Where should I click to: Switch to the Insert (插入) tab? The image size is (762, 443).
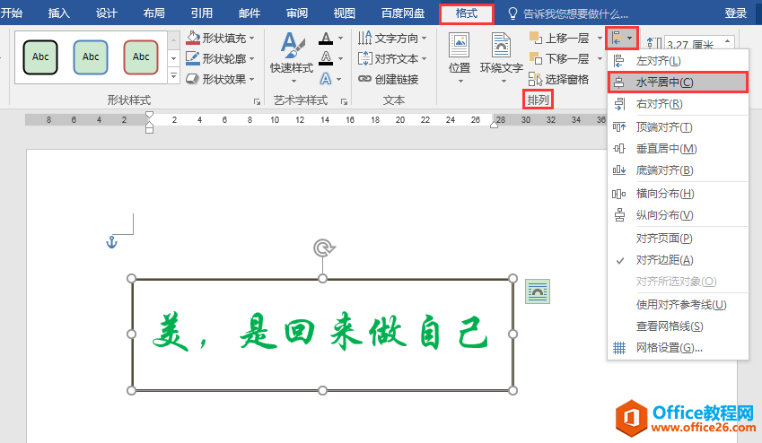[x=59, y=13]
